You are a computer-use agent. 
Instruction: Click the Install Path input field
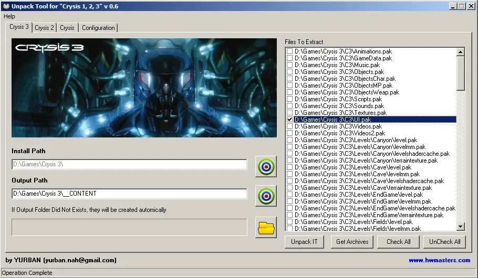click(129, 164)
